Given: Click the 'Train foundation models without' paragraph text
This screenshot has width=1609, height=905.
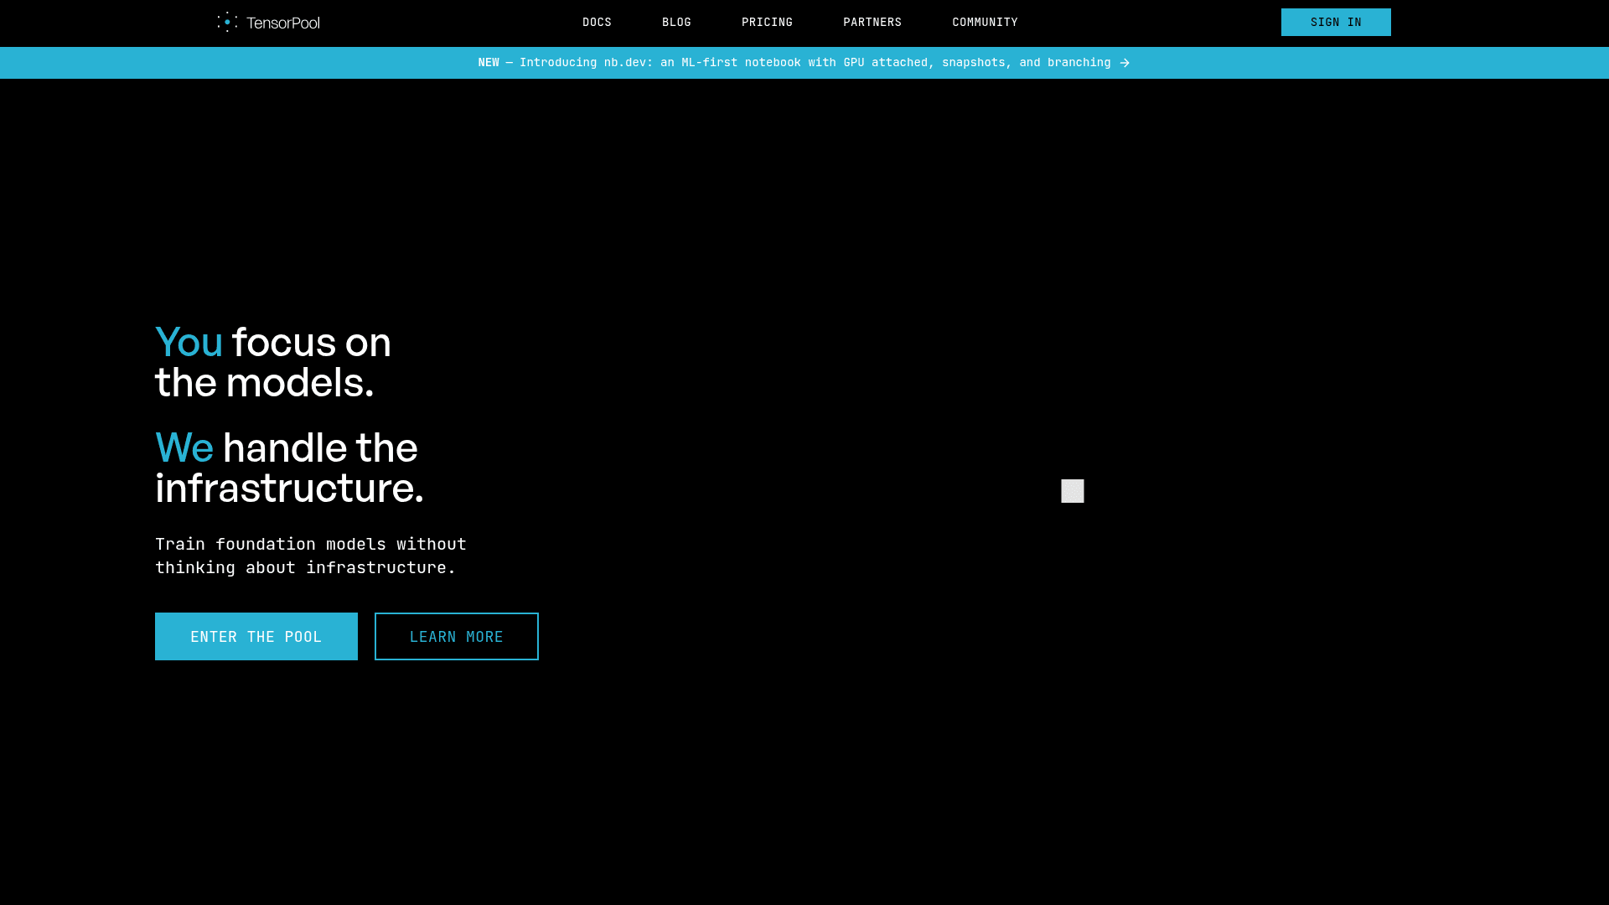Looking at the screenshot, I should [311, 556].
